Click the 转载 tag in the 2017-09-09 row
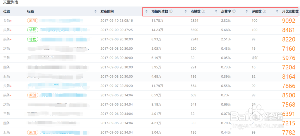Screen dimensions: 300x136 pos(33,30)
